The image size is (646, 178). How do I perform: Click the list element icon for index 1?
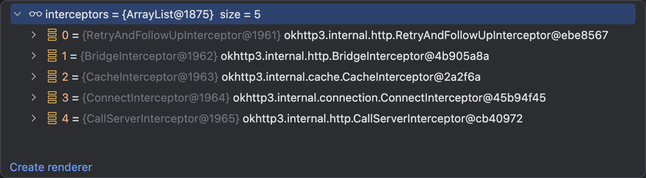coord(52,56)
